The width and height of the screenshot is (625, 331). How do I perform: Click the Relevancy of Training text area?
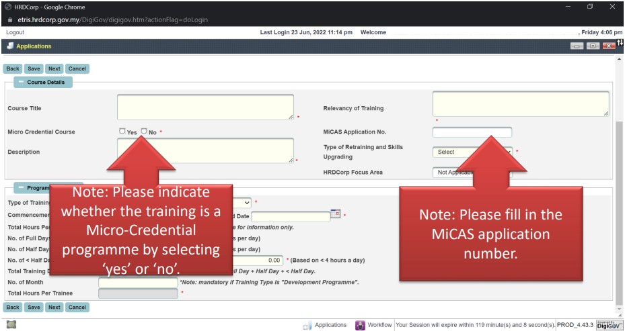(520, 104)
